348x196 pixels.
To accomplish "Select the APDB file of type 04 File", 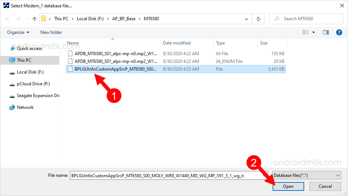I will click(x=175, y=53).
